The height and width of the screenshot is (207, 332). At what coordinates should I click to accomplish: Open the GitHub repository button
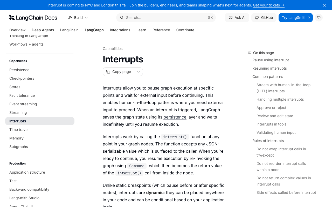264,18
